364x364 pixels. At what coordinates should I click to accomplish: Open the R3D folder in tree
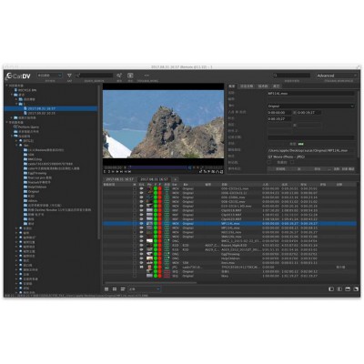point(31,196)
